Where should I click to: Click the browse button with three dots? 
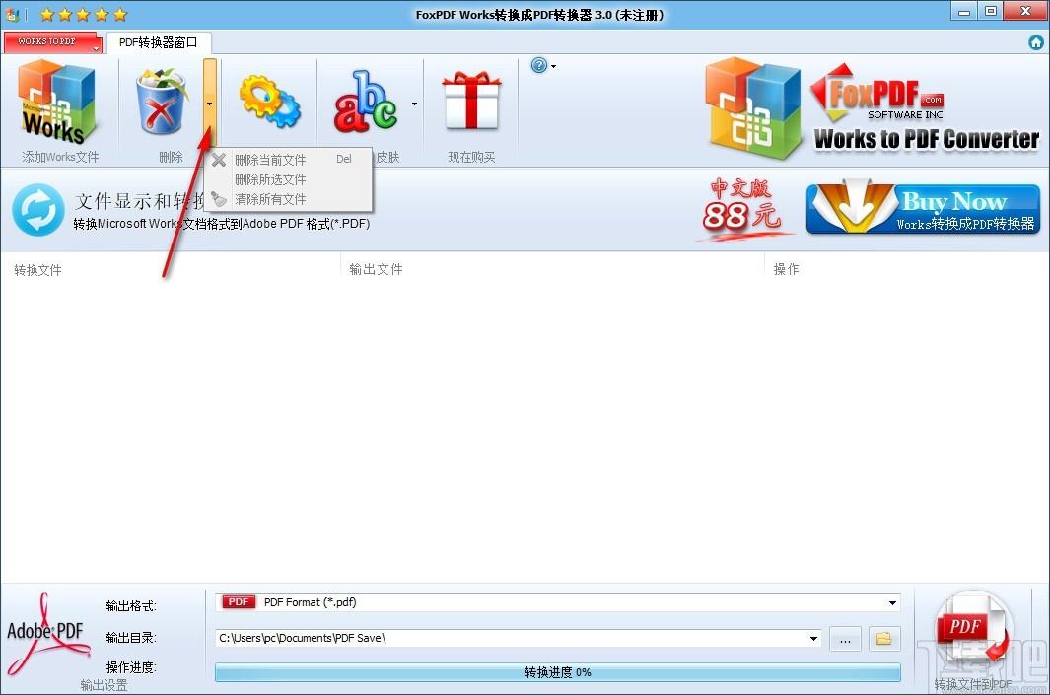pos(845,639)
